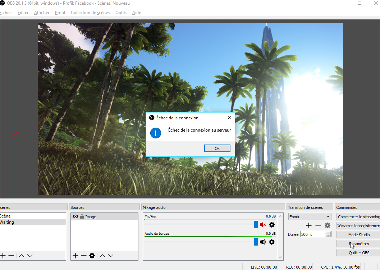The image size is (380, 270).
Task: Open the Profil menu
Action: (60, 12)
